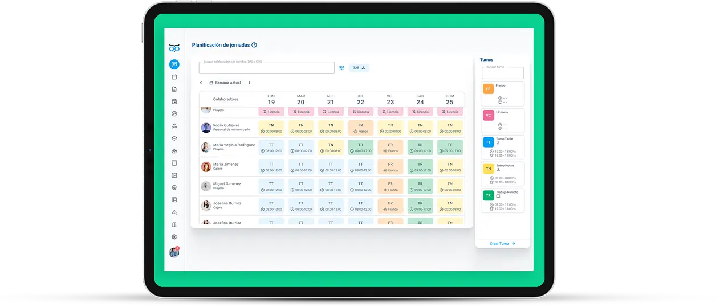Click the Crear Turno link
Viewport: 724px width, 307px height.
(x=502, y=243)
